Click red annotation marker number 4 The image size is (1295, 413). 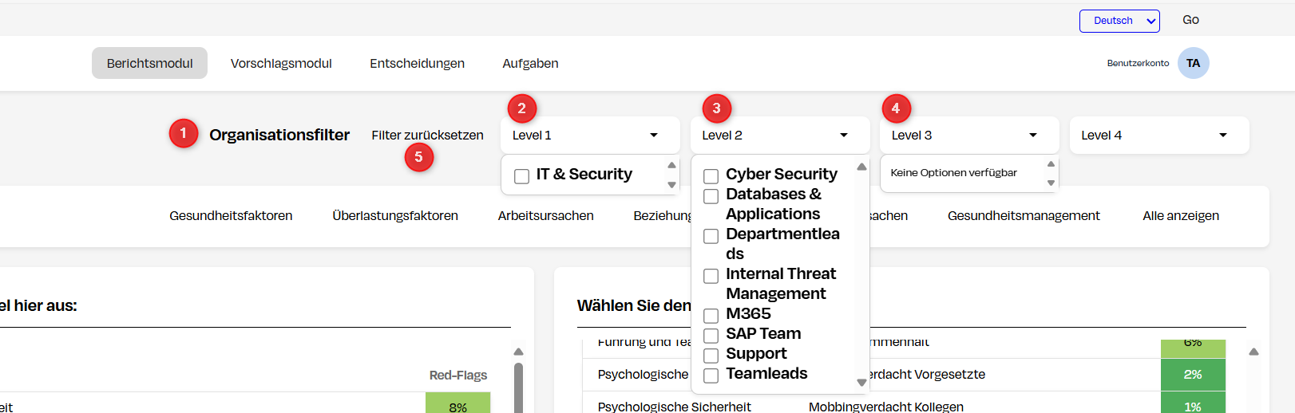pos(896,108)
